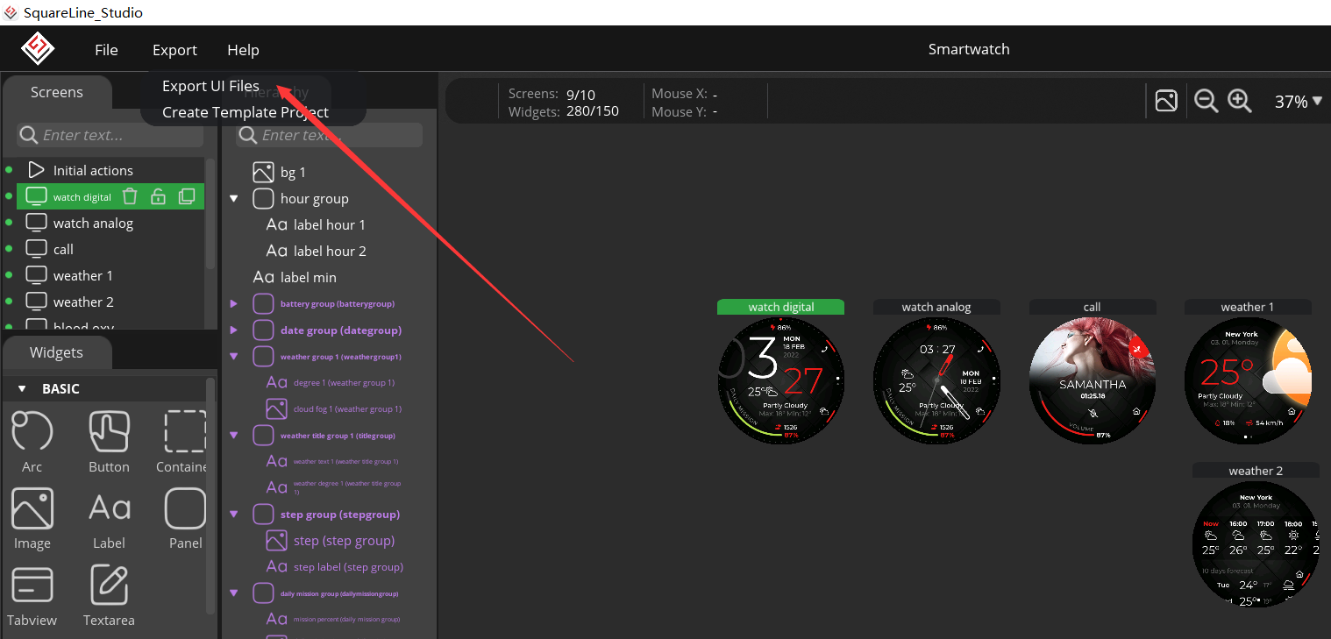Select step label in hierarchy
This screenshot has width=1331, height=639.
[335, 566]
